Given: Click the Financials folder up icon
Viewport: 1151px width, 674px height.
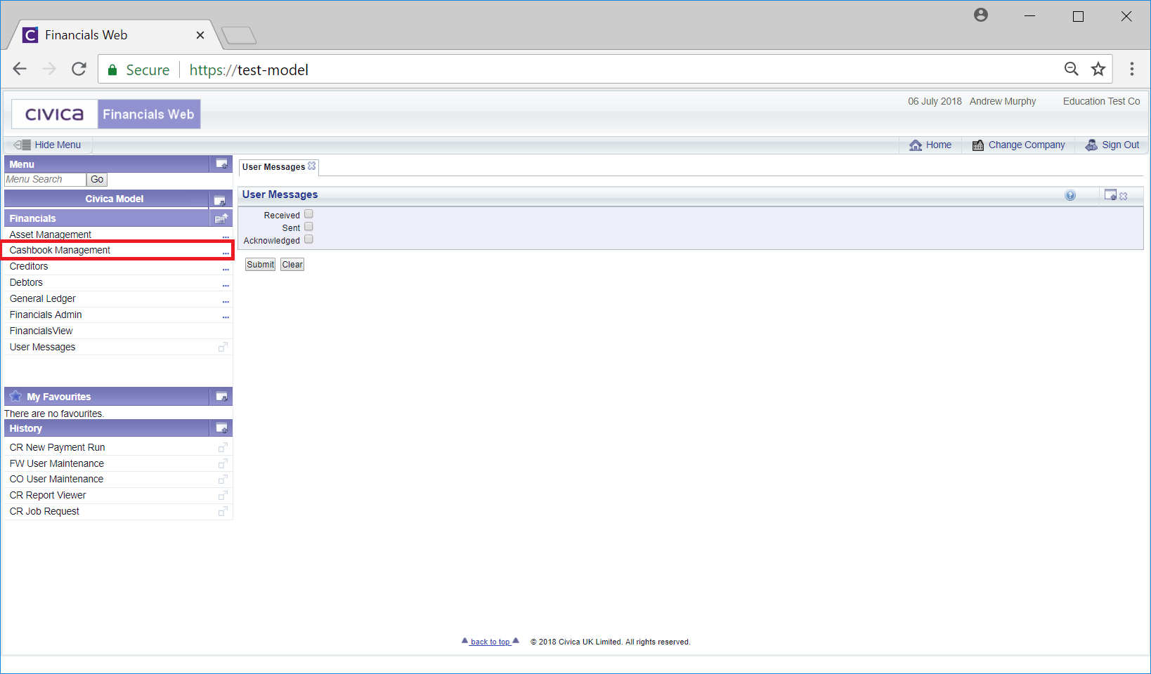Looking at the screenshot, I should coord(221,218).
